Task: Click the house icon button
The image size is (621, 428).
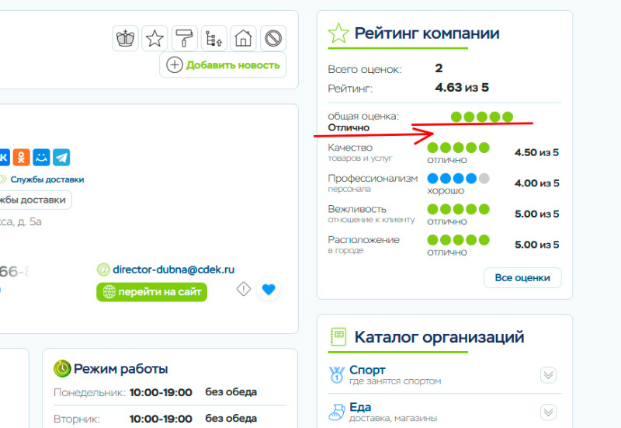Action: pos(243,38)
